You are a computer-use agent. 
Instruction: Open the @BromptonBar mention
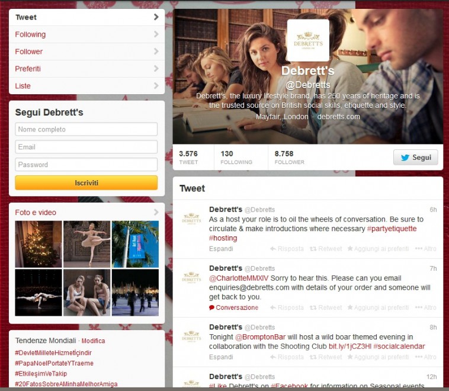click(260, 337)
